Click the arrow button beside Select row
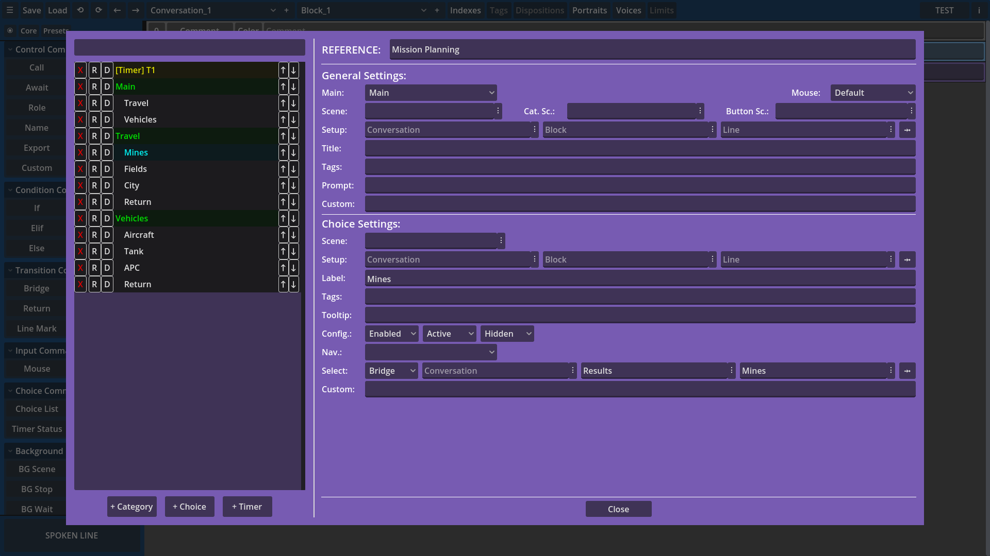The height and width of the screenshot is (556, 990). [907, 371]
